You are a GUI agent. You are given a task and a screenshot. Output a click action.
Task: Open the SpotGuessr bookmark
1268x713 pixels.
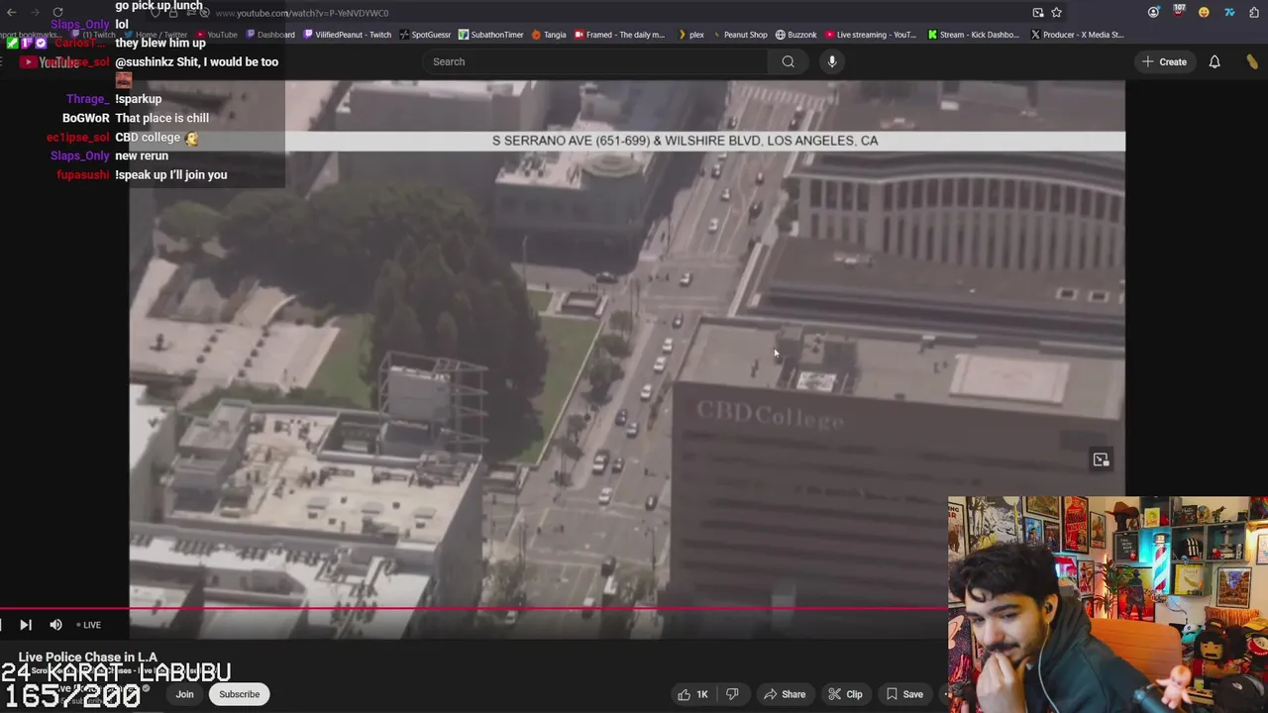[425, 35]
